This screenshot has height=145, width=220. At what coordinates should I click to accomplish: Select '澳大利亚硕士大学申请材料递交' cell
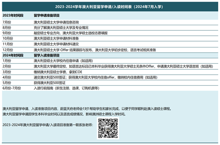coord(56,44)
